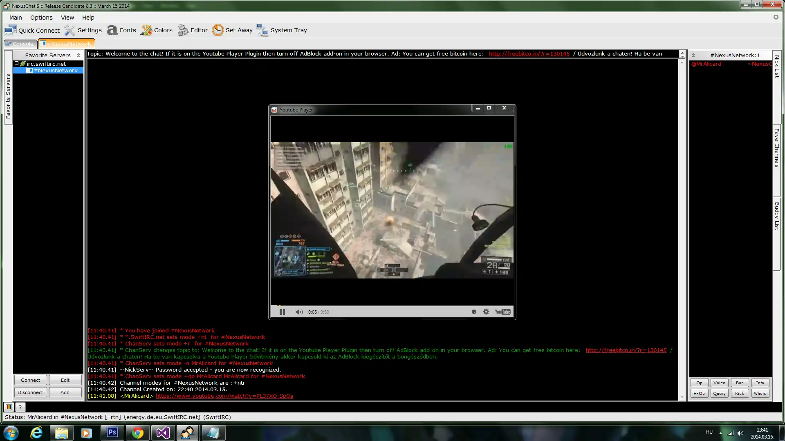Click the Connect button
This screenshot has height=441, width=785.
click(30, 380)
